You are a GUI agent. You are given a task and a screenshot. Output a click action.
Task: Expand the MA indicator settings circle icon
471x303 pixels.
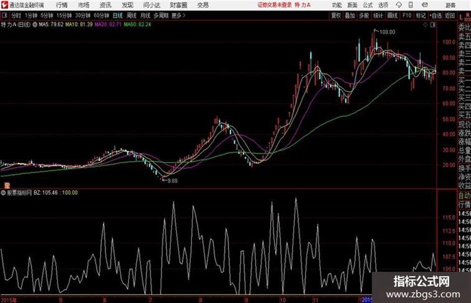pos(35,24)
